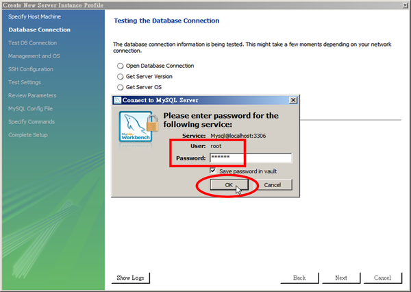The height and width of the screenshot is (292, 411).
Task: Select the Test DB Connection step
Action: 32,42
